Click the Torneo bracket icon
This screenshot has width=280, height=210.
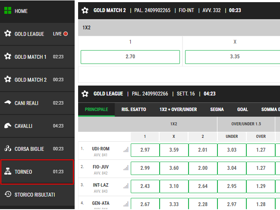tap(7, 172)
